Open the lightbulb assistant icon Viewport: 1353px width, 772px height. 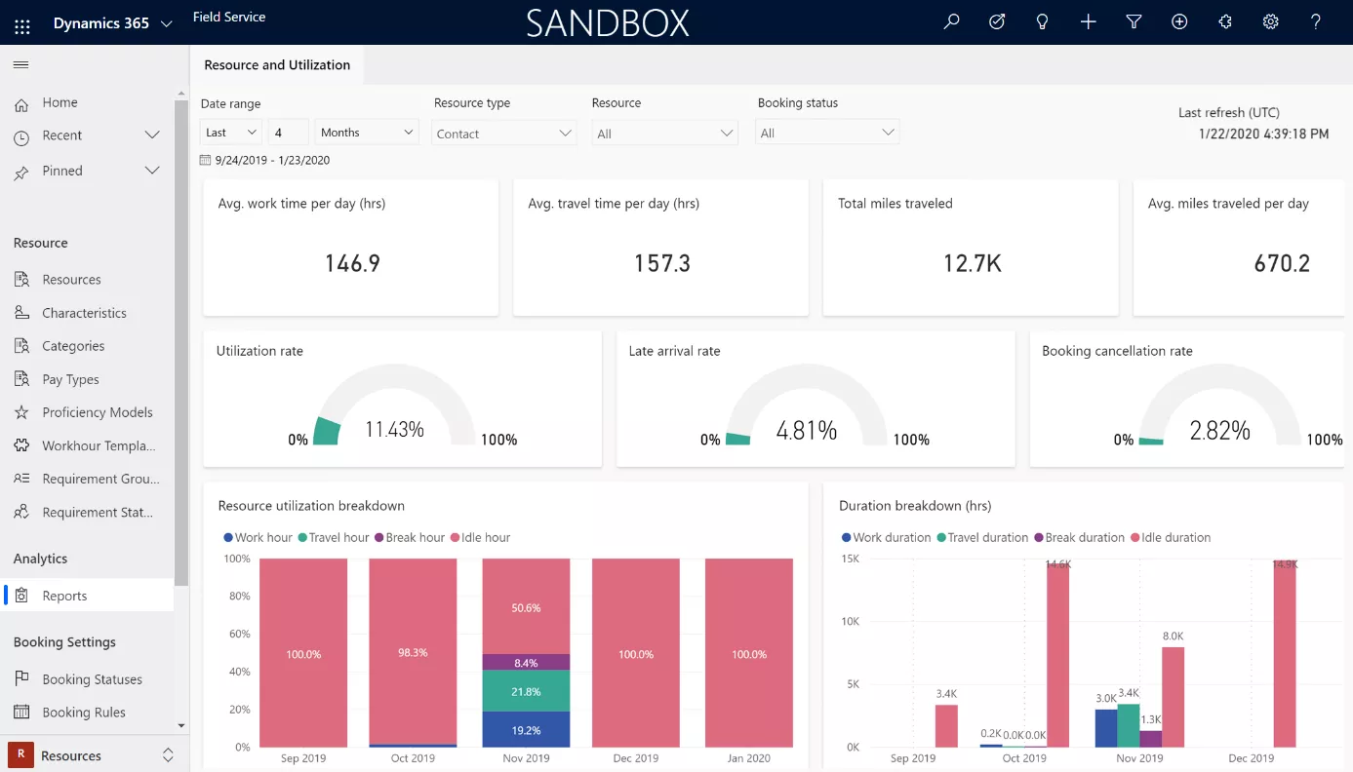pos(1042,22)
